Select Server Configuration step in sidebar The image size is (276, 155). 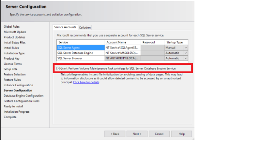18,90
